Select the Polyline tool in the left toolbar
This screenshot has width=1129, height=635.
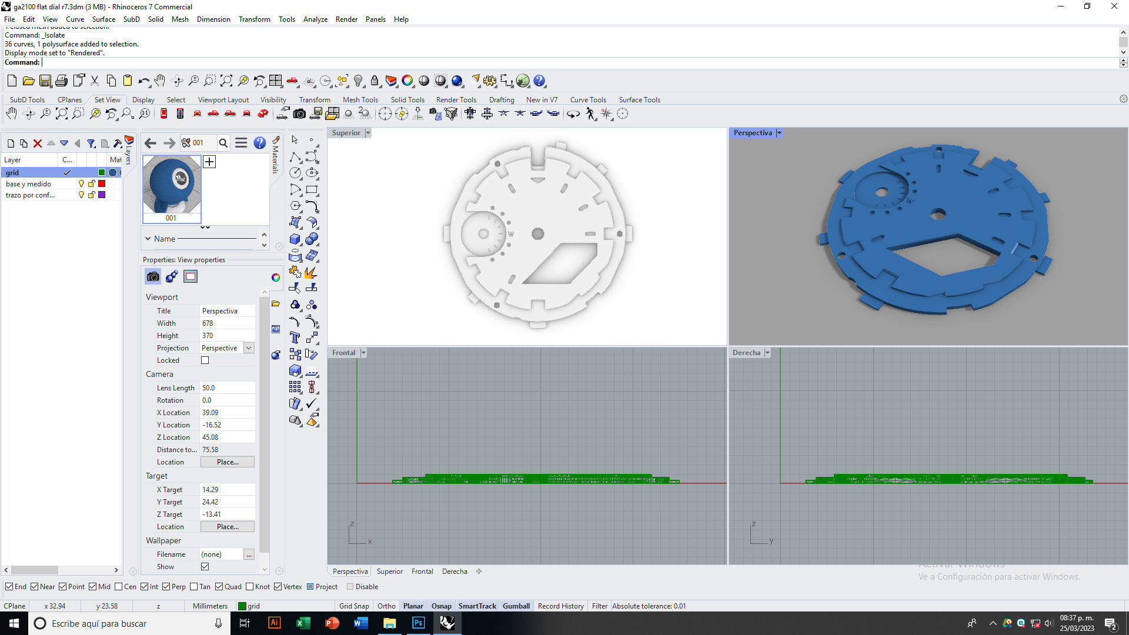[295, 156]
